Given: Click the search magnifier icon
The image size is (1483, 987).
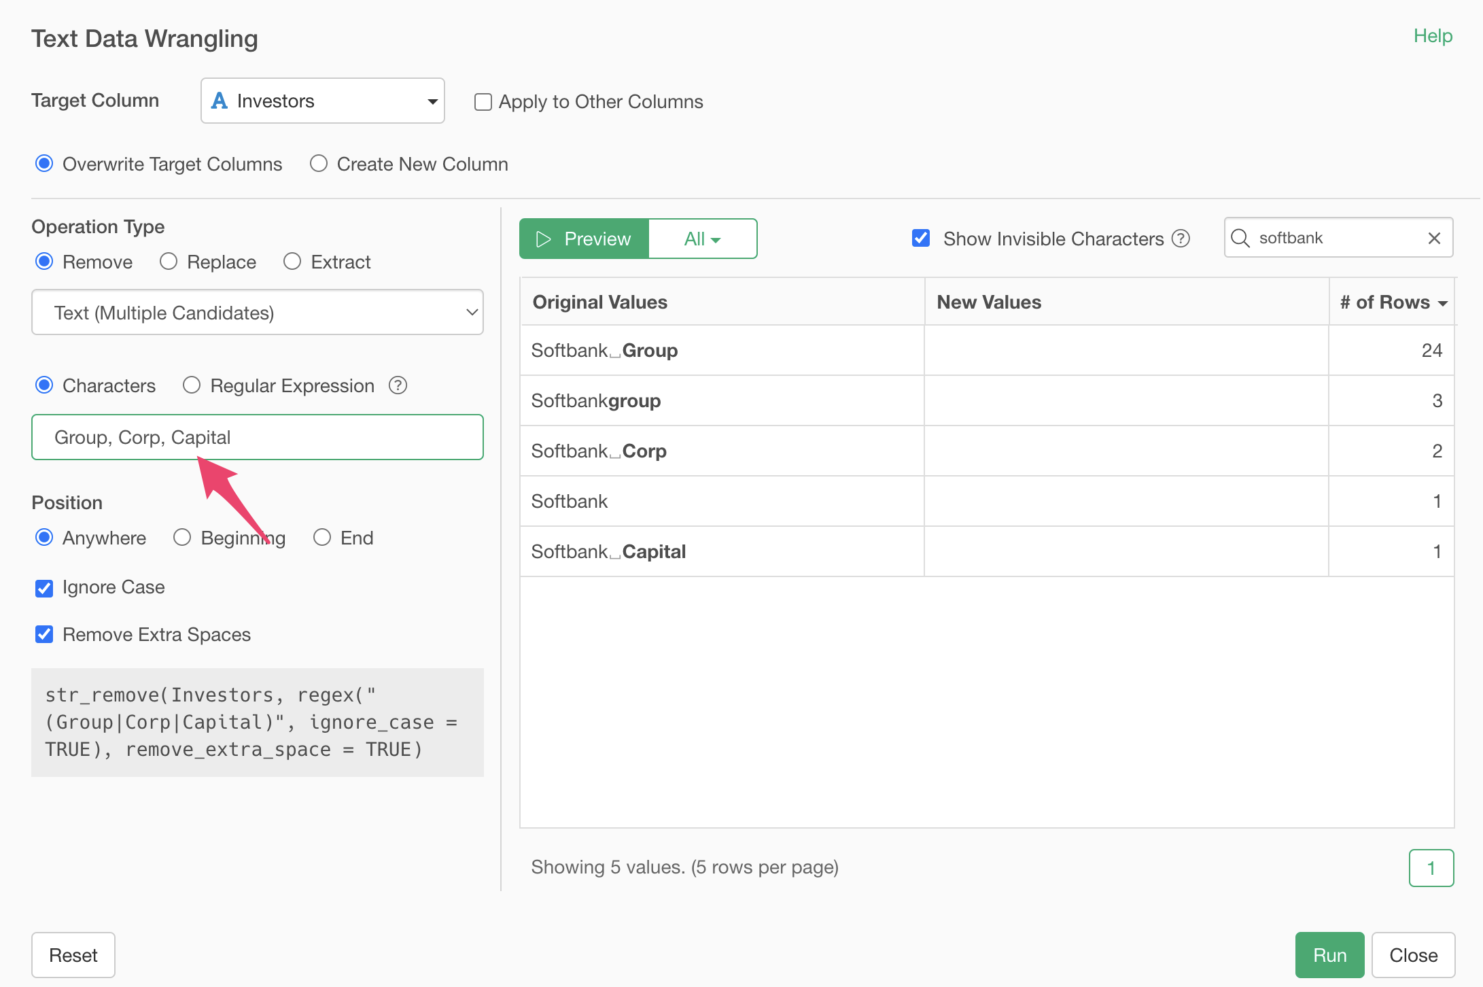Looking at the screenshot, I should point(1240,238).
